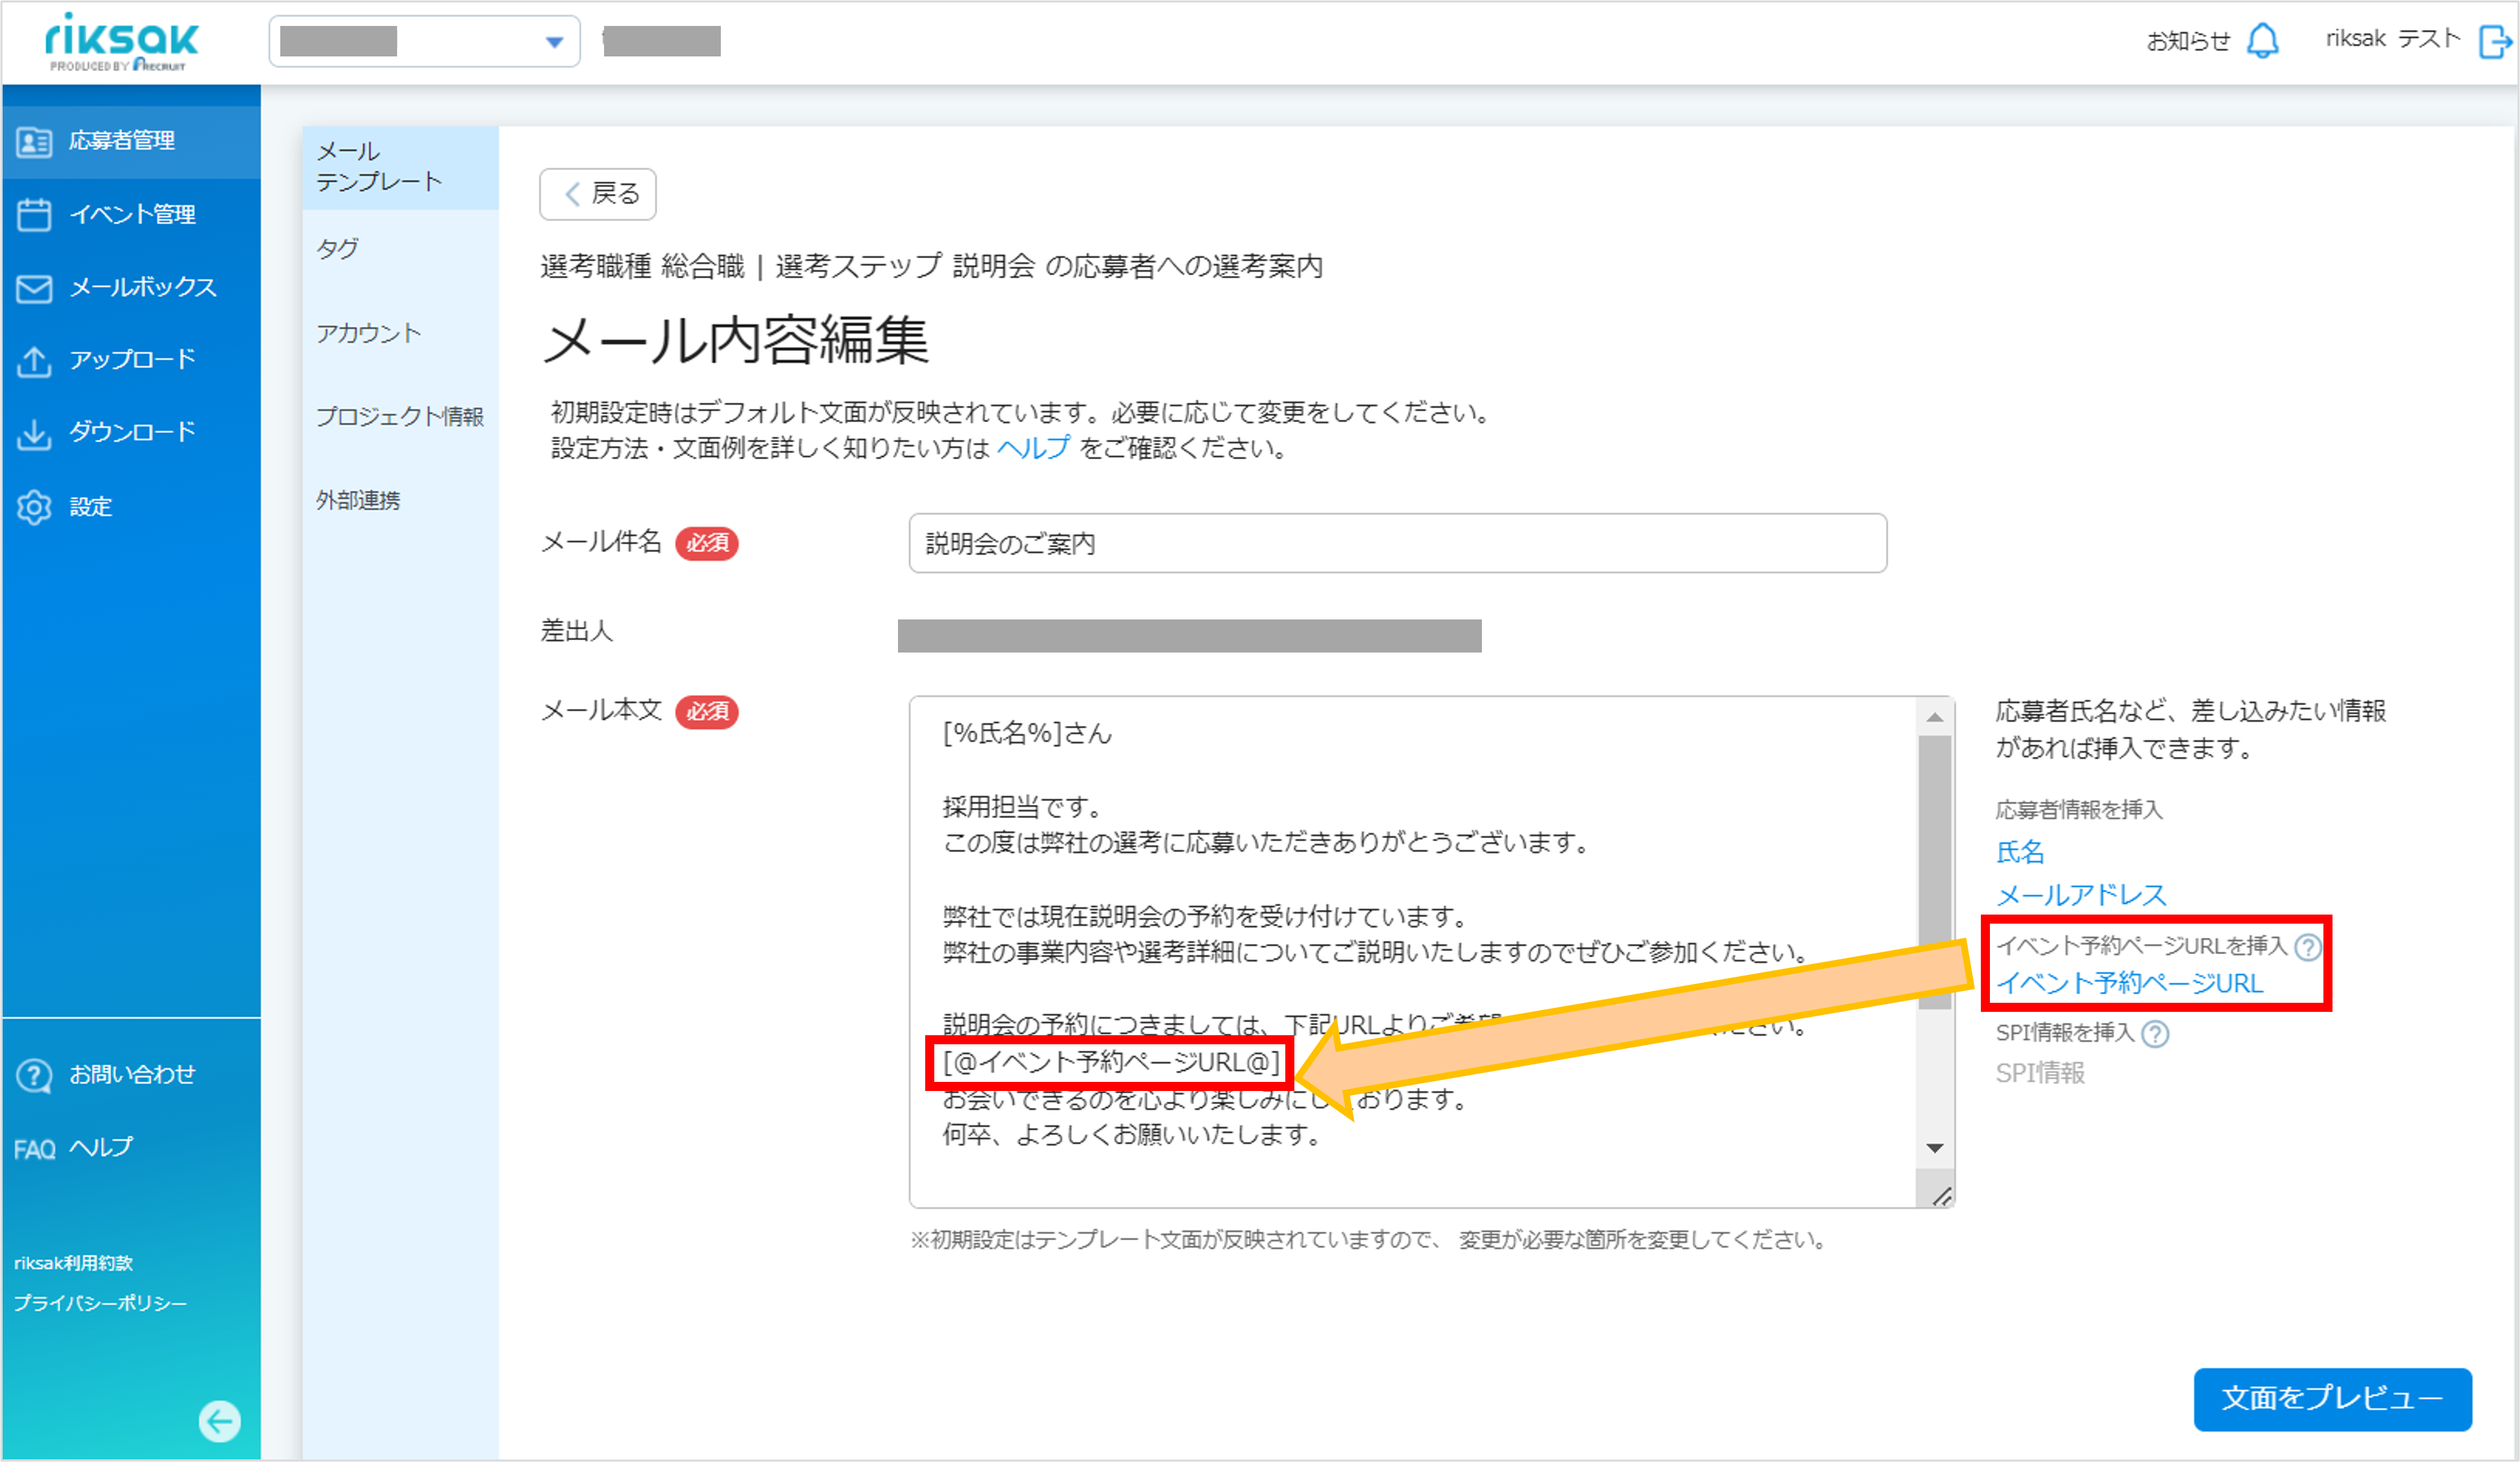Insert 氏名 placeholder link
The height and width of the screenshot is (1462, 2520).
[x=2020, y=852]
